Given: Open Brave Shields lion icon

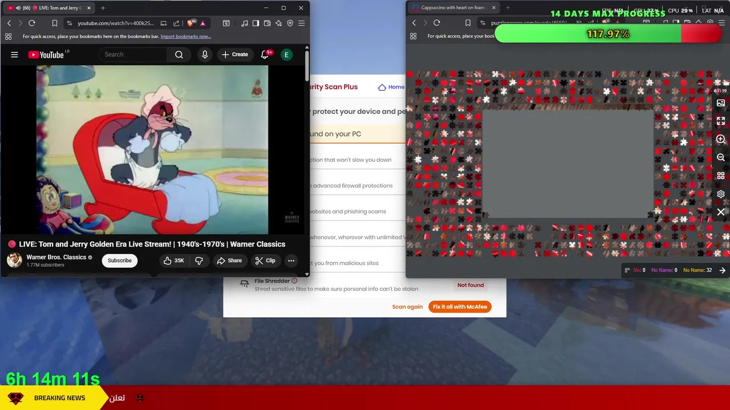Looking at the screenshot, I should pos(191,23).
